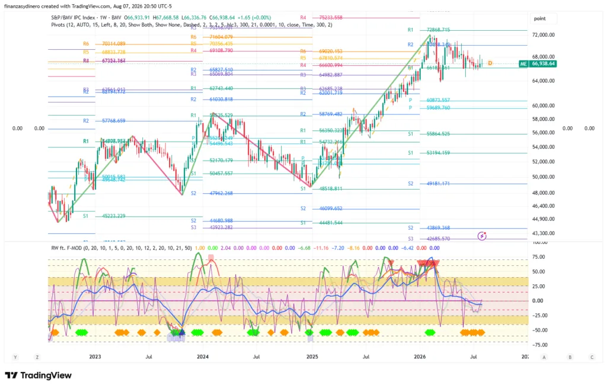Click the 68,000.00 price axis label
The image size is (607, 388).
pyautogui.click(x=543, y=56)
